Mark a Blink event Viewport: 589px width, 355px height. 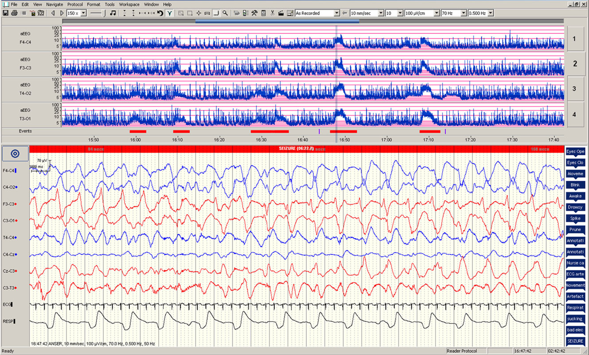(575, 185)
